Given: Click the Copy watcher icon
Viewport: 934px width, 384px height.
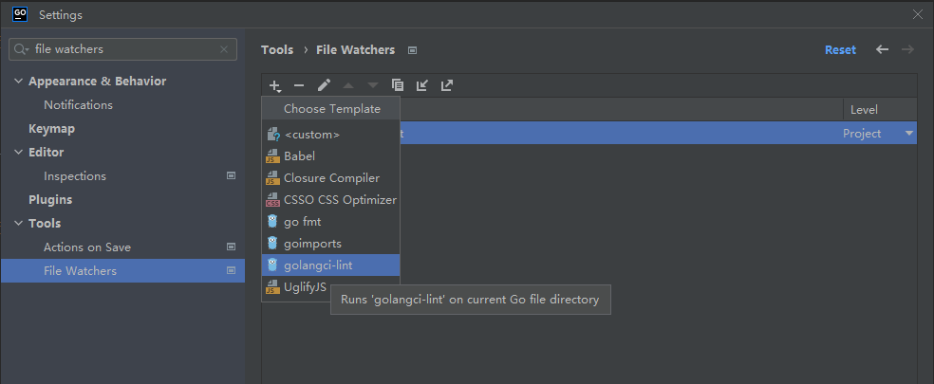Looking at the screenshot, I should 398,85.
